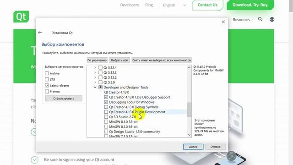Close the Qt installer dialog
Image resolution: width=293 pixels, height=165 pixels.
pos(223,22)
